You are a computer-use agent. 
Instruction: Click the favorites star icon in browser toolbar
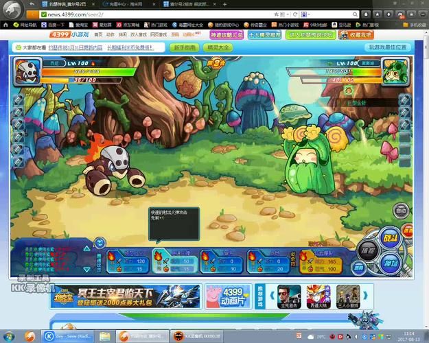(x=378, y=14)
